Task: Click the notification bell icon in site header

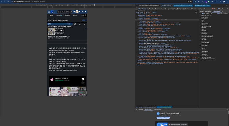Action: tap(85, 12)
